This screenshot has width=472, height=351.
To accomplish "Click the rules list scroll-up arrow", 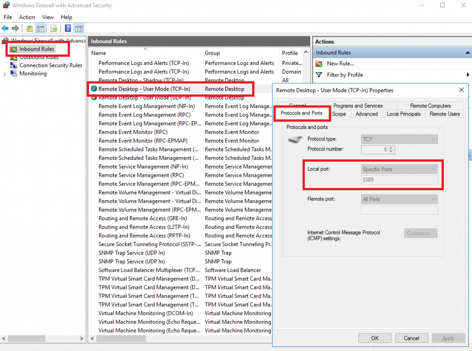I will 306,52.
